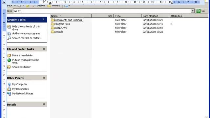Click the R attribute of Program Files

coord(171,24)
